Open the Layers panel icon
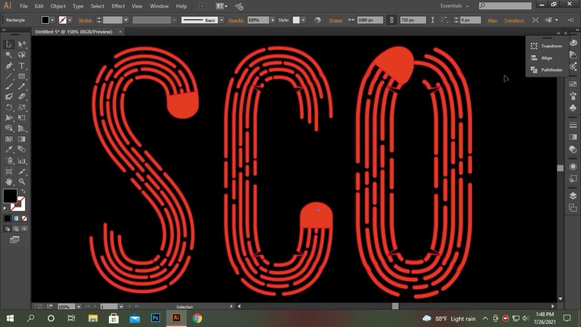This screenshot has width=581, height=327. 573,196
